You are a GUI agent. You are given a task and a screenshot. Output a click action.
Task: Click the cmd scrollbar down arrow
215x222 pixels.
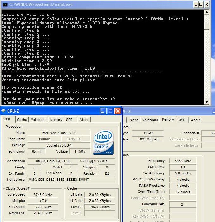206,102
